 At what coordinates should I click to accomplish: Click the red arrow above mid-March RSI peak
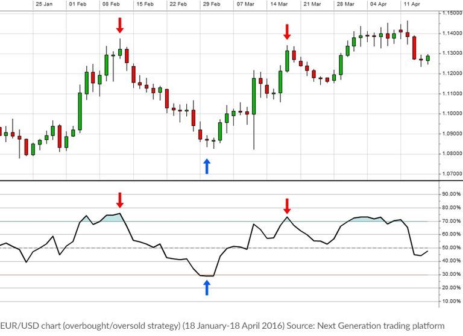287,206
